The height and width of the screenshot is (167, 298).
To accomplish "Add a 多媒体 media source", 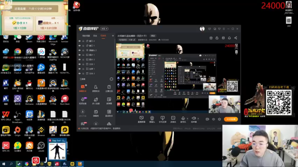I will click(x=173, y=119).
